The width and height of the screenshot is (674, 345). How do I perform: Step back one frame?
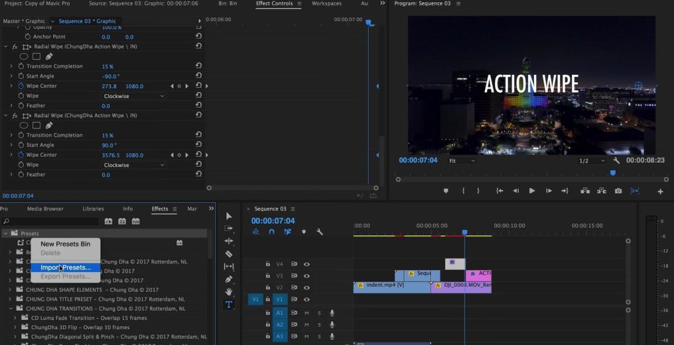(x=516, y=191)
